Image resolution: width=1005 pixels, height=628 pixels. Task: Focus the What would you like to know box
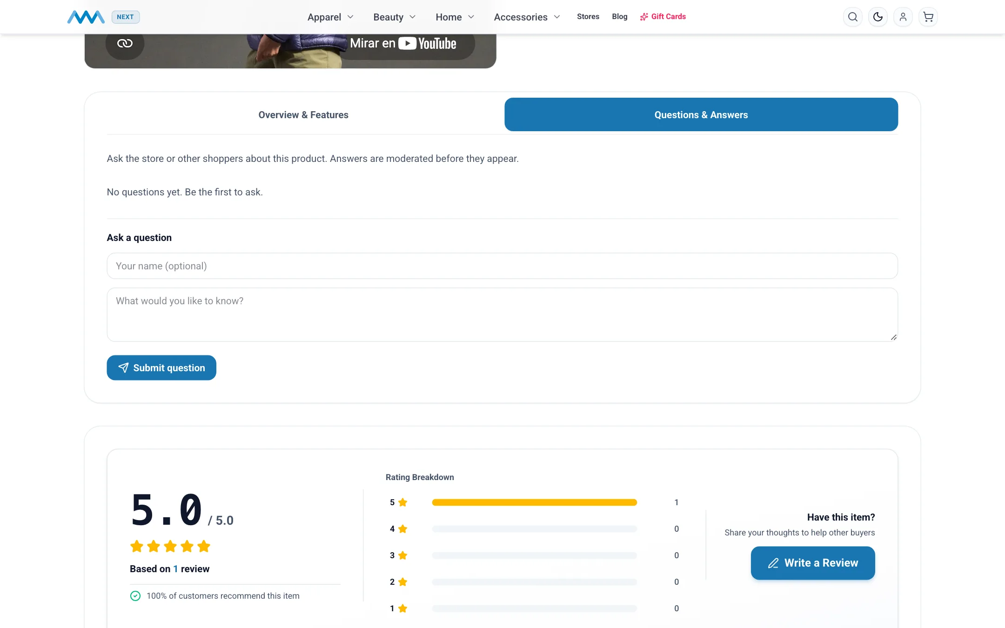(502, 314)
